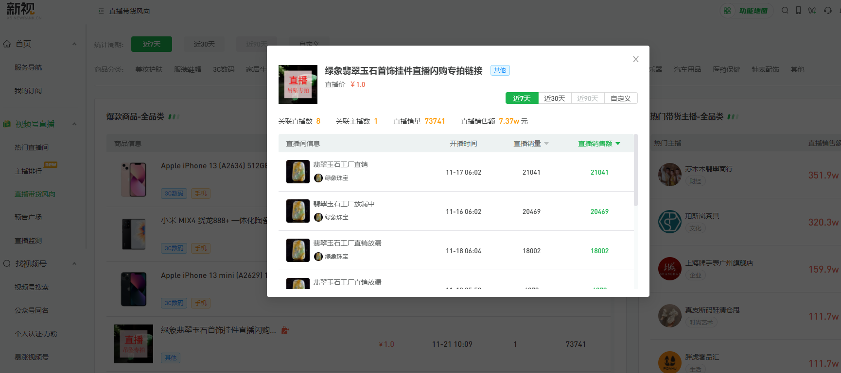841x373 pixels.
Task: Open 个人认证-万粉 in sidebar
Action: tap(35, 334)
